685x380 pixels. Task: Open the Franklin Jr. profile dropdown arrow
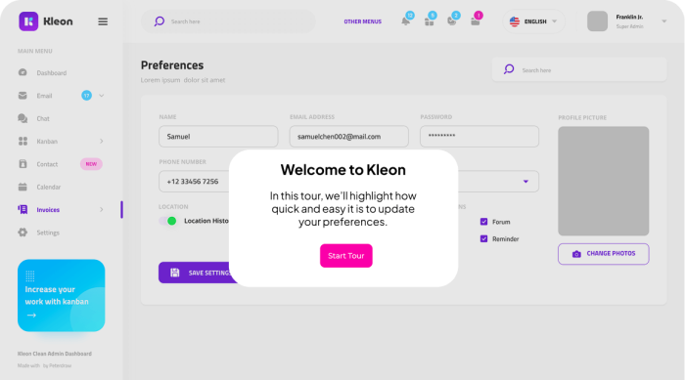(664, 21)
